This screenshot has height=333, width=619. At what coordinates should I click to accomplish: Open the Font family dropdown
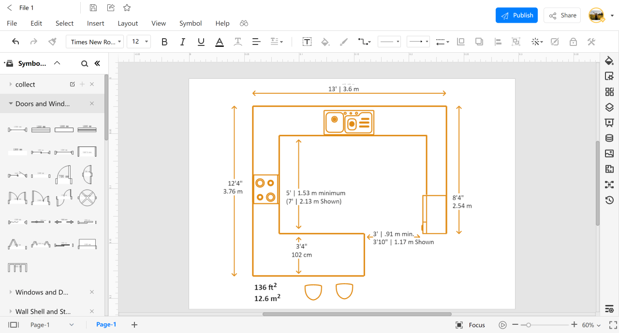coord(95,42)
